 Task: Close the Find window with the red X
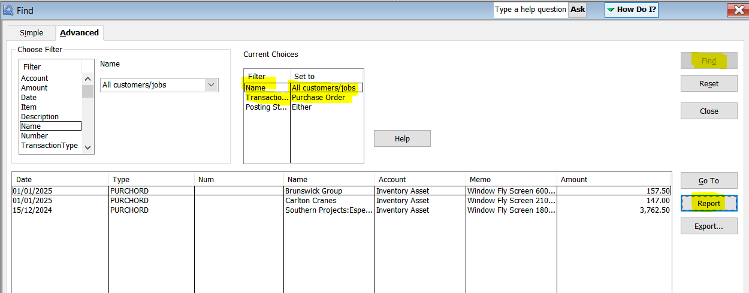click(x=738, y=10)
